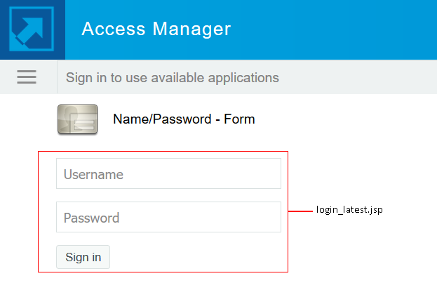
Task: Click the word 'Form' in method label
Action: 240,119
